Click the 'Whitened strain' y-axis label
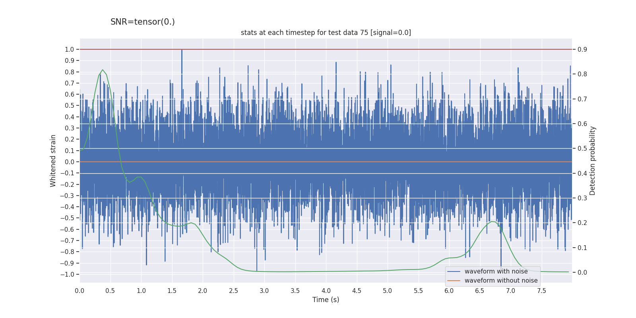The width and height of the screenshot is (636, 318). [x=53, y=161]
